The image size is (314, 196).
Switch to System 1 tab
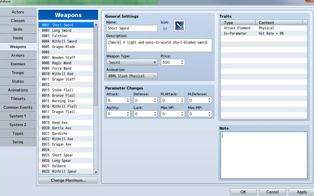point(18,116)
